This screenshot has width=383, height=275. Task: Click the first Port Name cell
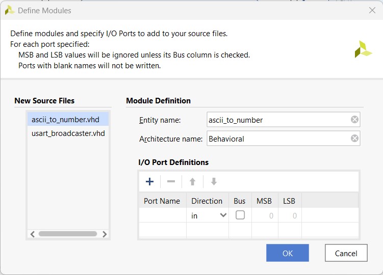(162, 215)
